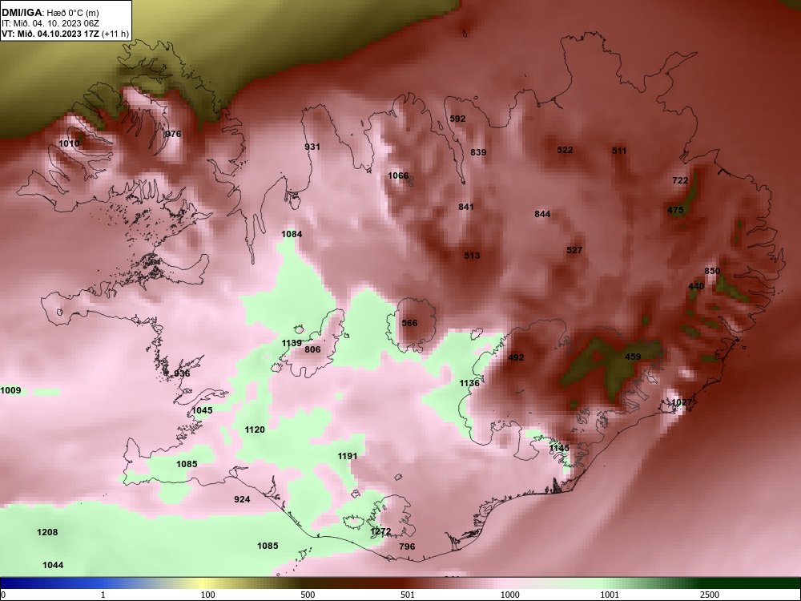801x601 pixels.
Task: Select the 722 map label
Action: point(680,181)
